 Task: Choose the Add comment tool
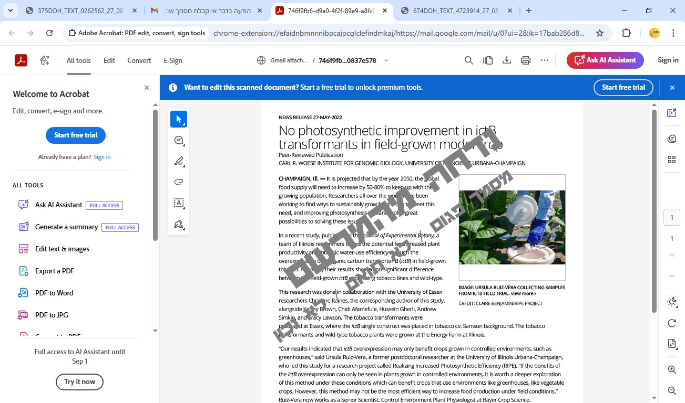[179, 140]
